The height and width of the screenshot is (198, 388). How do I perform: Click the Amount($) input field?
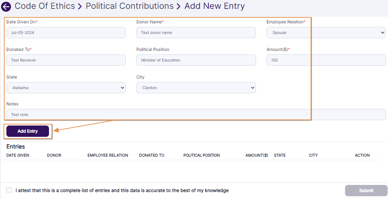click(x=326, y=60)
